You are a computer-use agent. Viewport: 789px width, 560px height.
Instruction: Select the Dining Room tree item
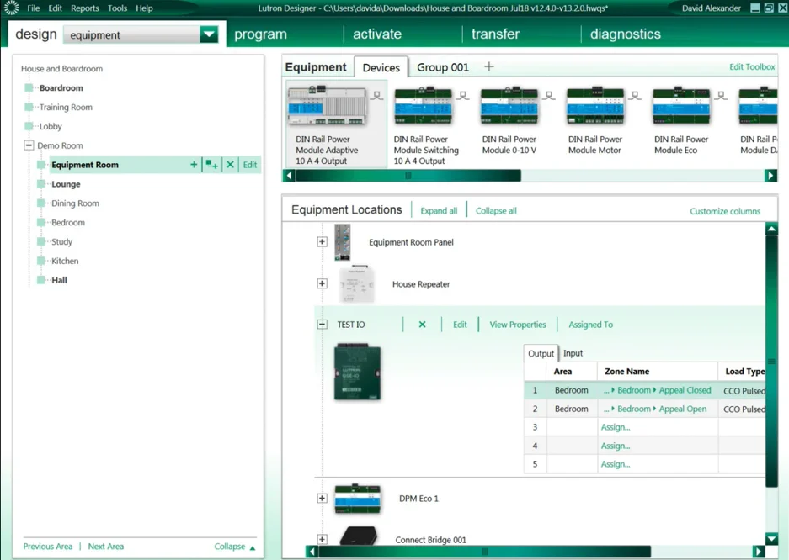[x=75, y=203]
